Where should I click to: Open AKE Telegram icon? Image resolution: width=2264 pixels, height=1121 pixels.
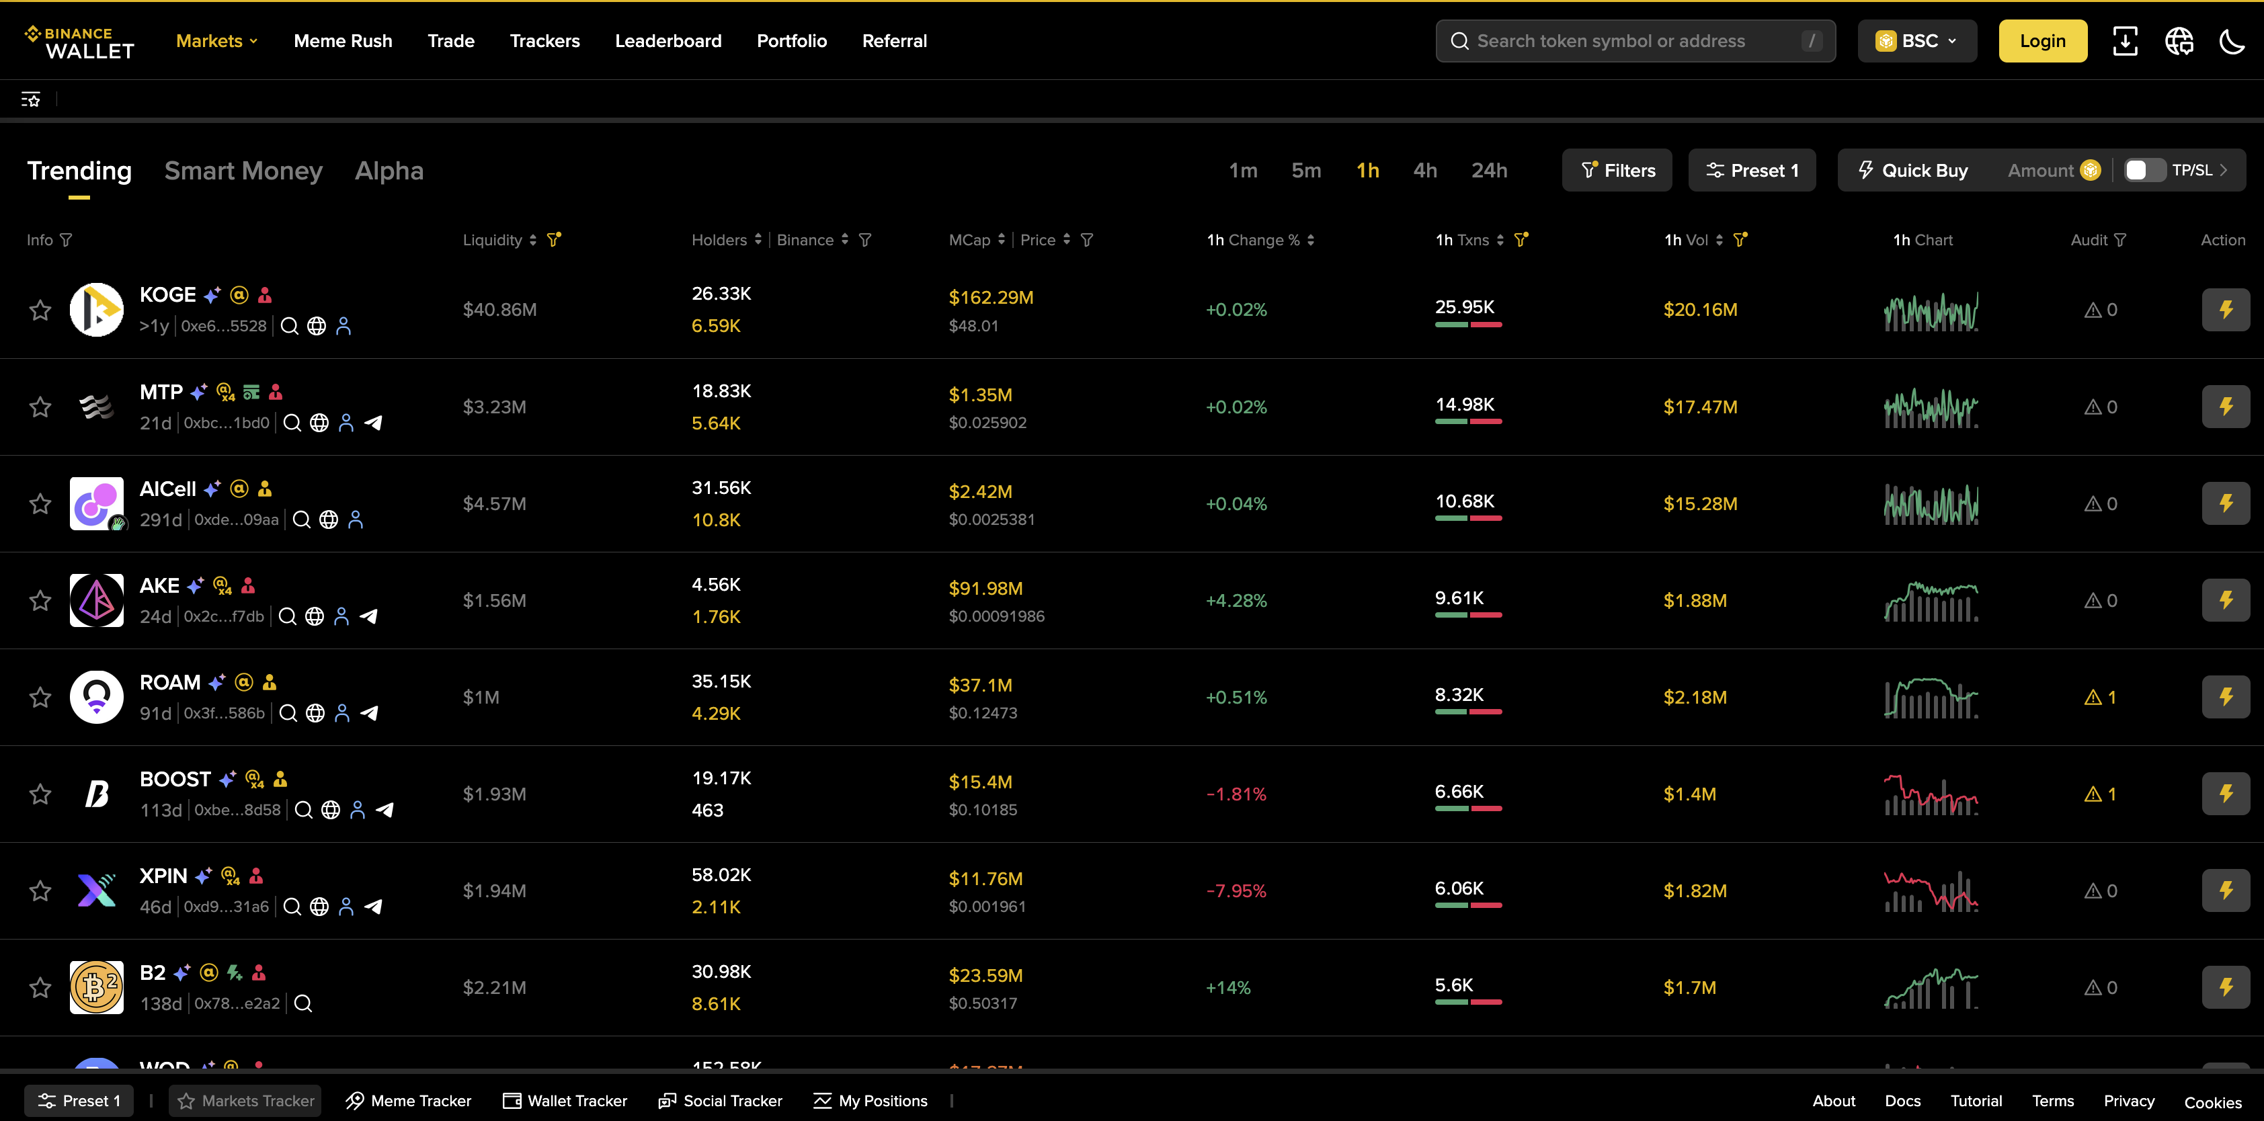(368, 617)
